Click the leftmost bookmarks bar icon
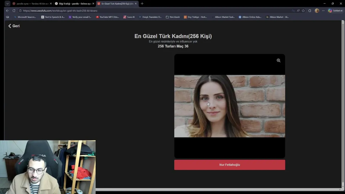The height and width of the screenshot is (194, 345). (7, 17)
